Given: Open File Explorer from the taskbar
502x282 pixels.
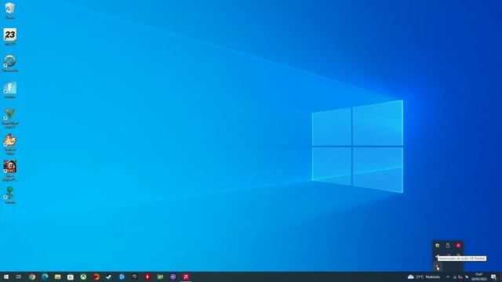Looking at the screenshot, I should (57, 277).
